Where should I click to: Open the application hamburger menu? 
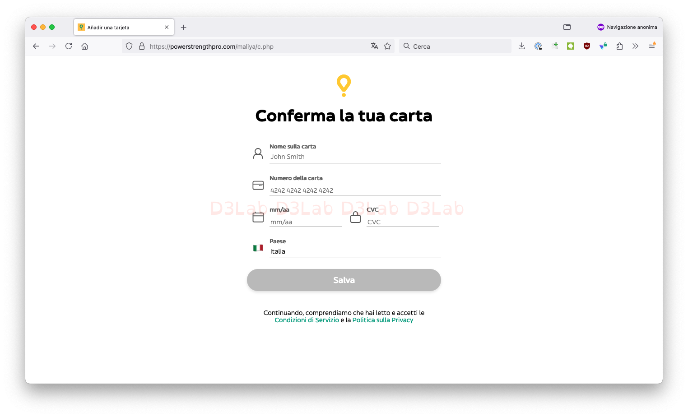[x=652, y=46]
